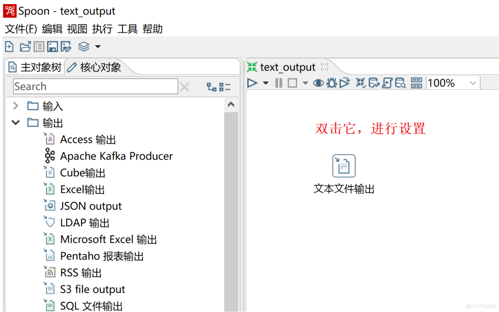Click into the Search input field
499x312 pixels.
coord(96,87)
